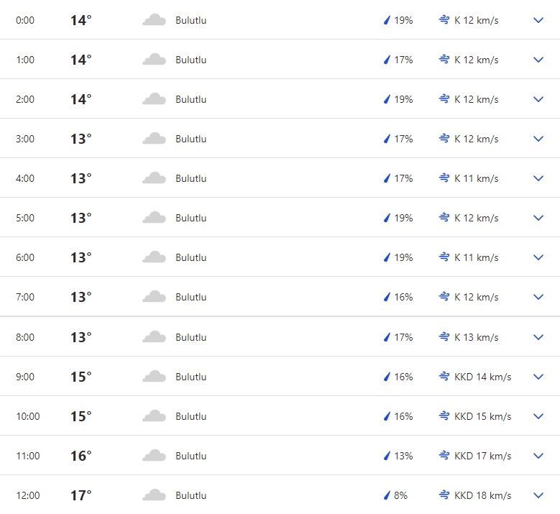Select the 4:00 time label

coord(25,178)
